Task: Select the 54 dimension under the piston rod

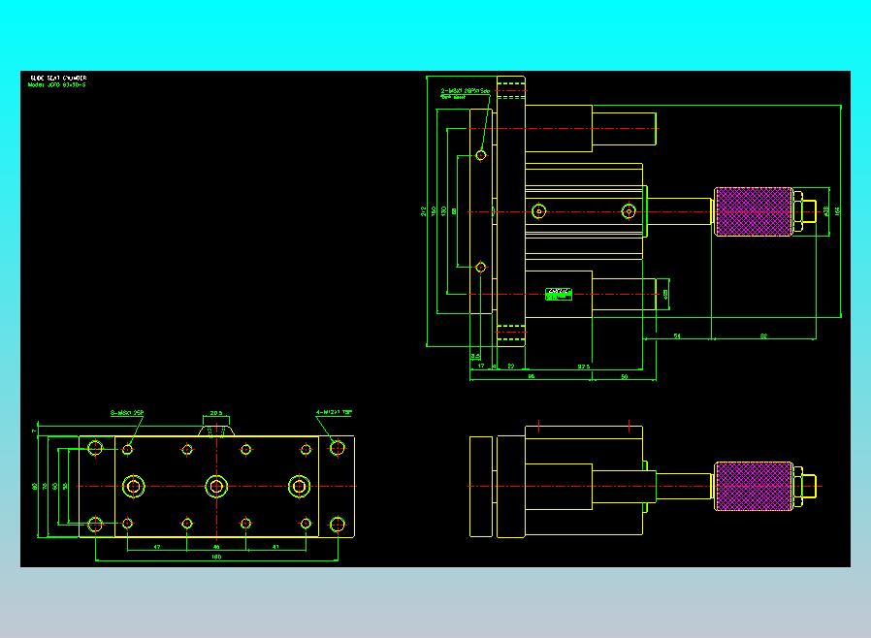Action: coord(677,335)
